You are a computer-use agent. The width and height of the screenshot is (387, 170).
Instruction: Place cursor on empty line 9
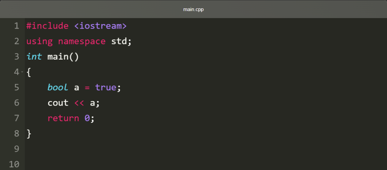206,149
